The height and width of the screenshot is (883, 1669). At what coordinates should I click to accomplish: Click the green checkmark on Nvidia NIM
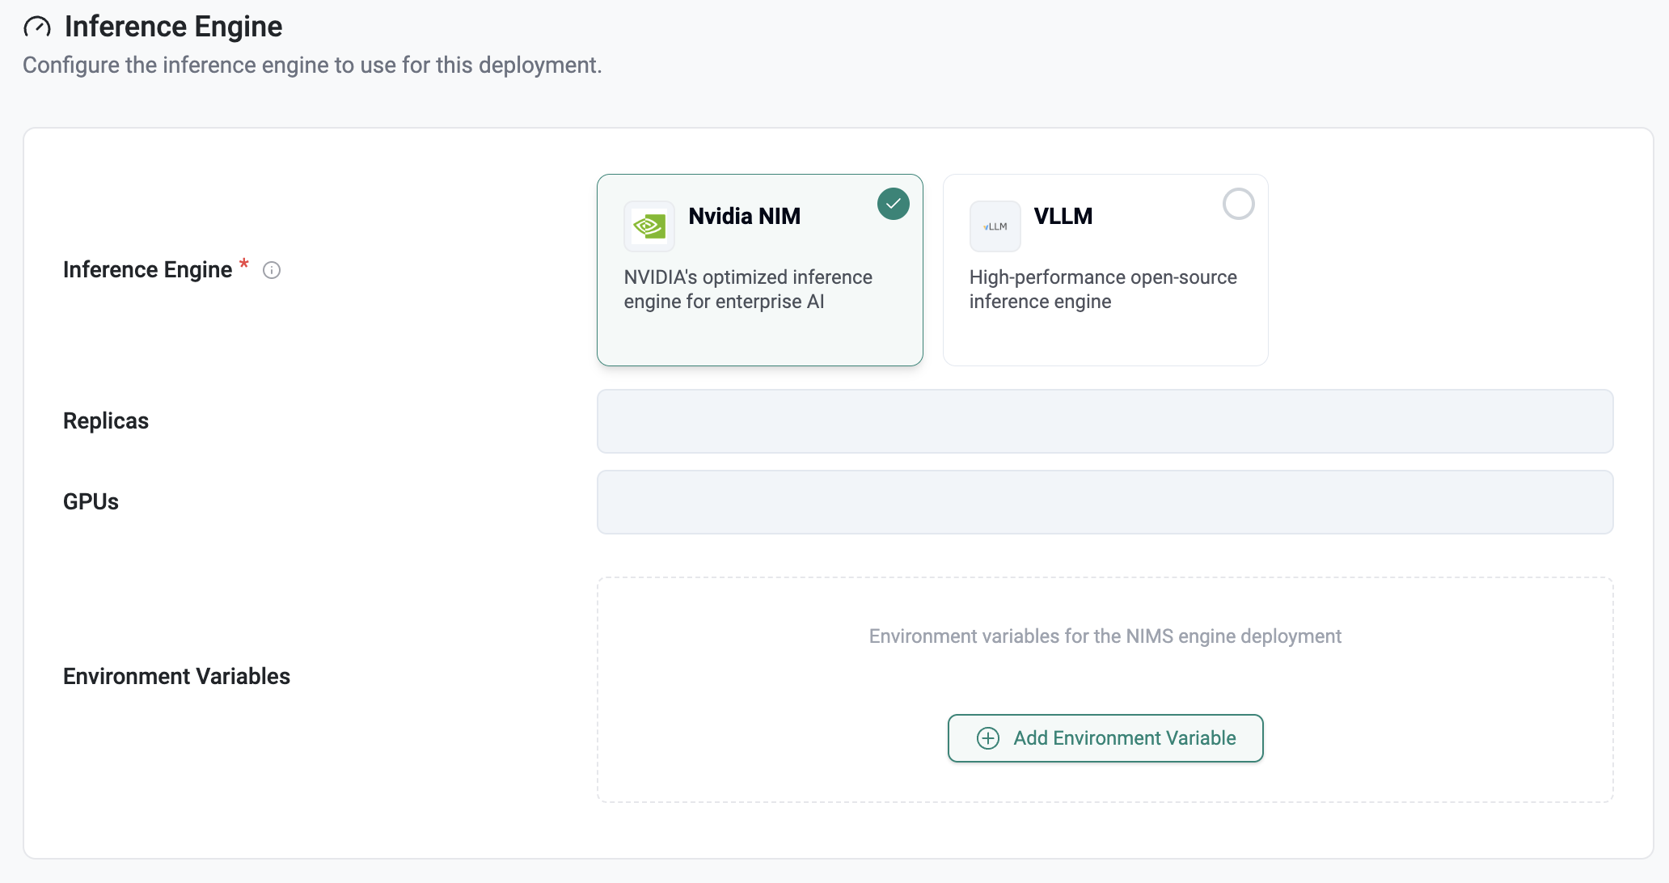pyautogui.click(x=894, y=204)
